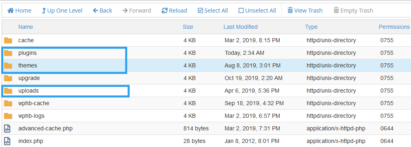The image size is (411, 147).
Task: Open View Trash
Action: pos(305,11)
